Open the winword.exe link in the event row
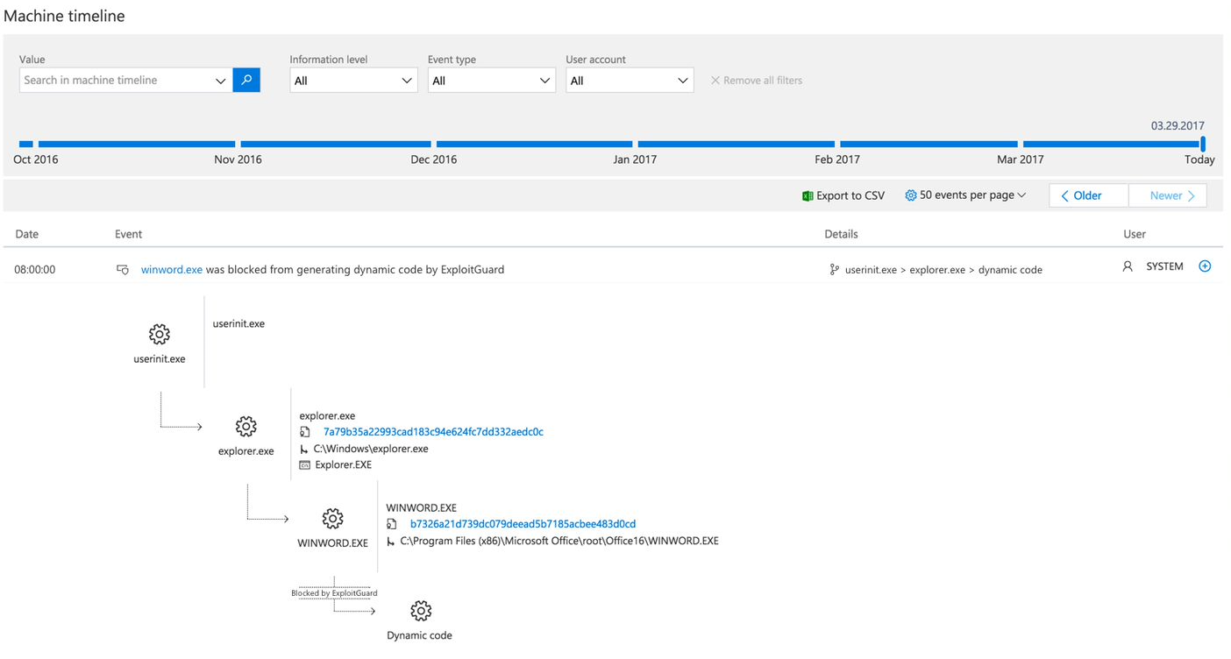1231x659 pixels. pyautogui.click(x=171, y=269)
